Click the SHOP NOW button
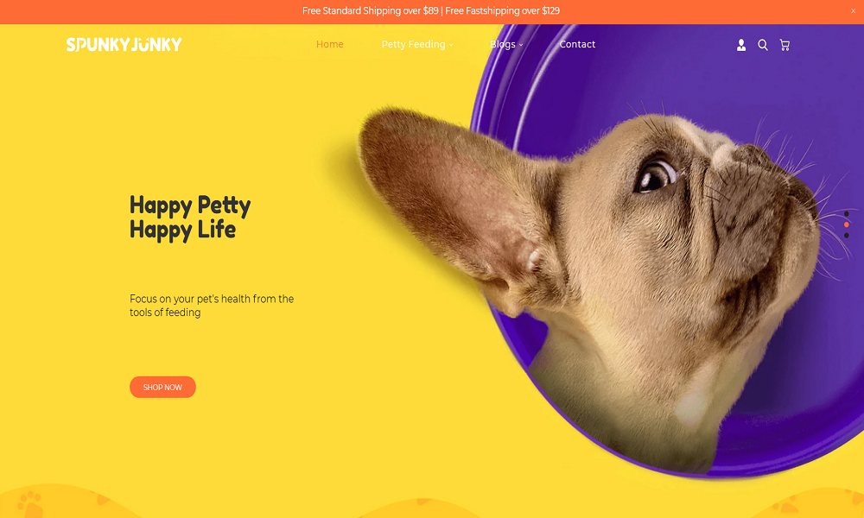Image resolution: width=864 pixels, height=518 pixels. click(162, 387)
